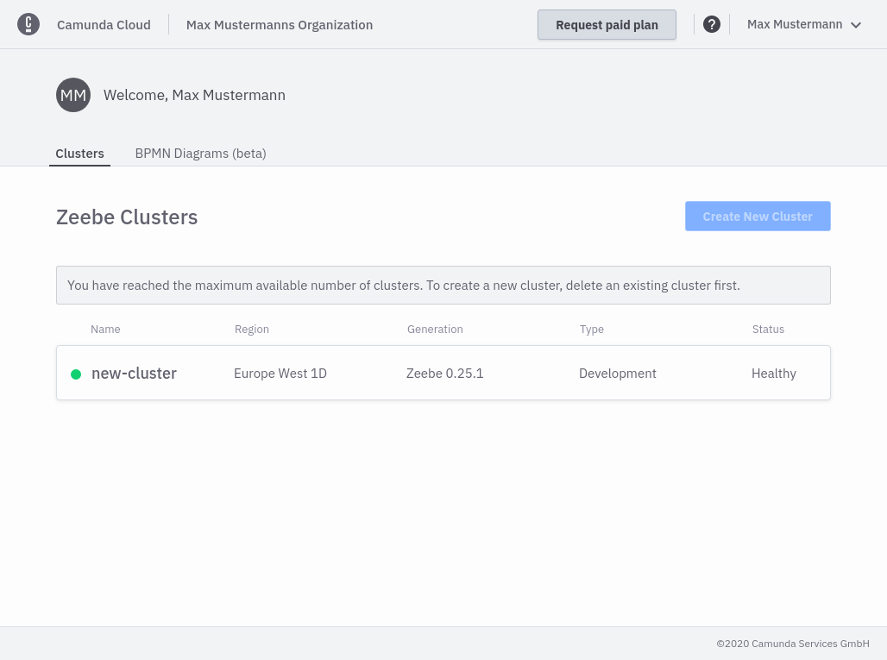Click the maximum clusters reached notice
This screenshot has width=887, height=660.
click(443, 285)
